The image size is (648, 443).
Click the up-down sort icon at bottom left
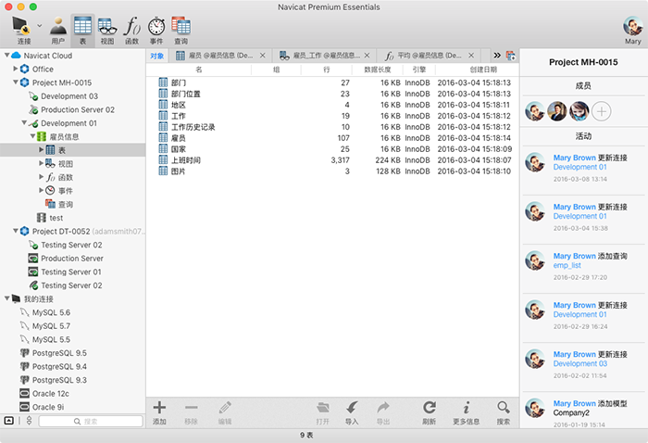point(29,421)
